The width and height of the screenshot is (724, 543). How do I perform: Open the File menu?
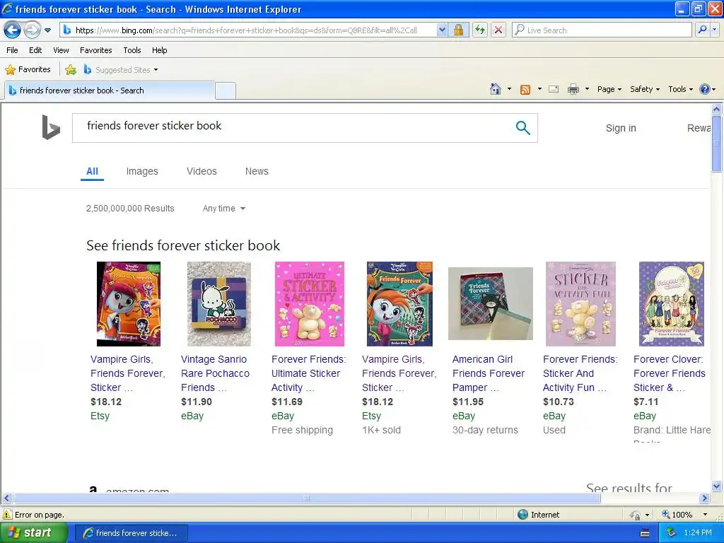pos(12,50)
